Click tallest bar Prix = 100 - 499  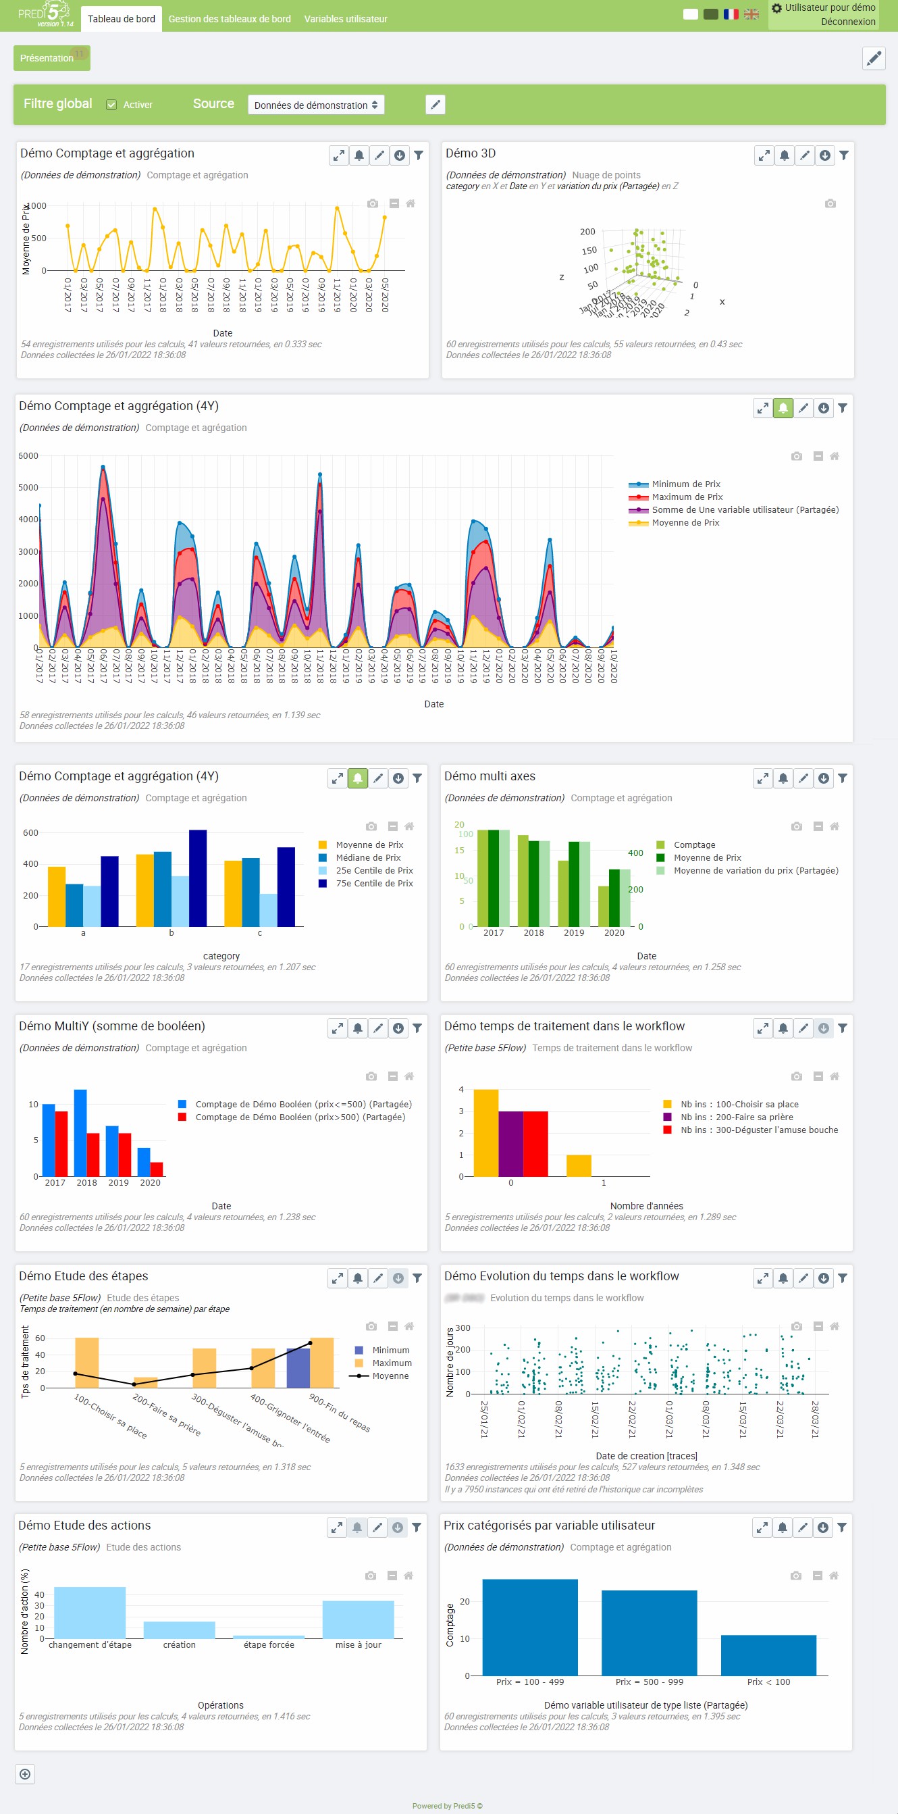tap(530, 1627)
